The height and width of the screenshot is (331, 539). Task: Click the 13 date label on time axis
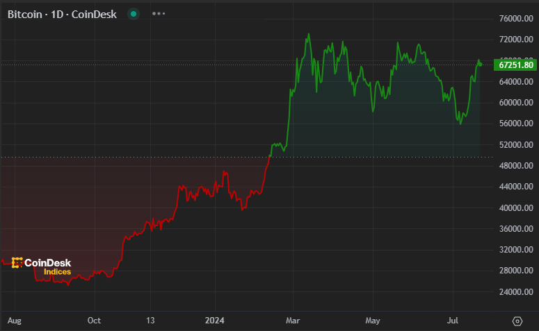[x=150, y=321]
